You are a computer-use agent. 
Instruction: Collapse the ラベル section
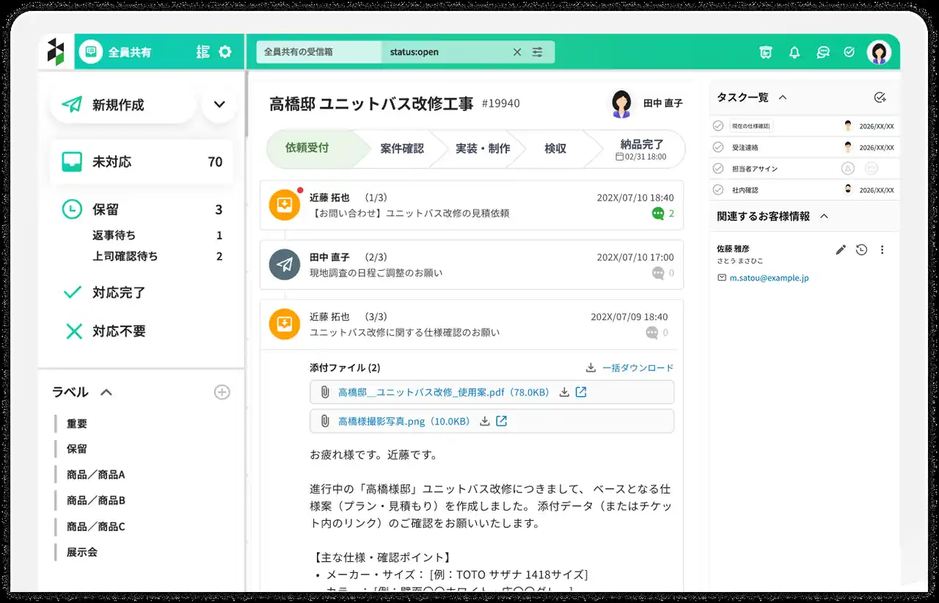pyautogui.click(x=106, y=392)
